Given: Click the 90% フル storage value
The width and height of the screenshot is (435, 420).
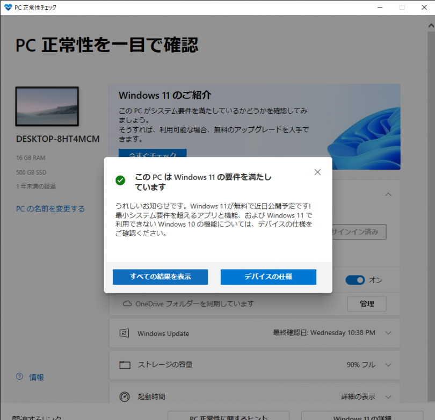Looking at the screenshot, I should pos(361,365).
